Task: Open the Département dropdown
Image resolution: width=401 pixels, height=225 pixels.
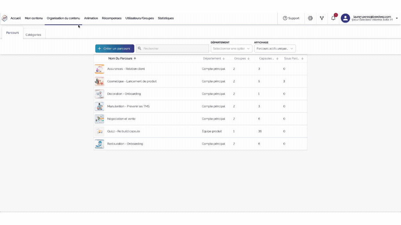Action: (231, 49)
